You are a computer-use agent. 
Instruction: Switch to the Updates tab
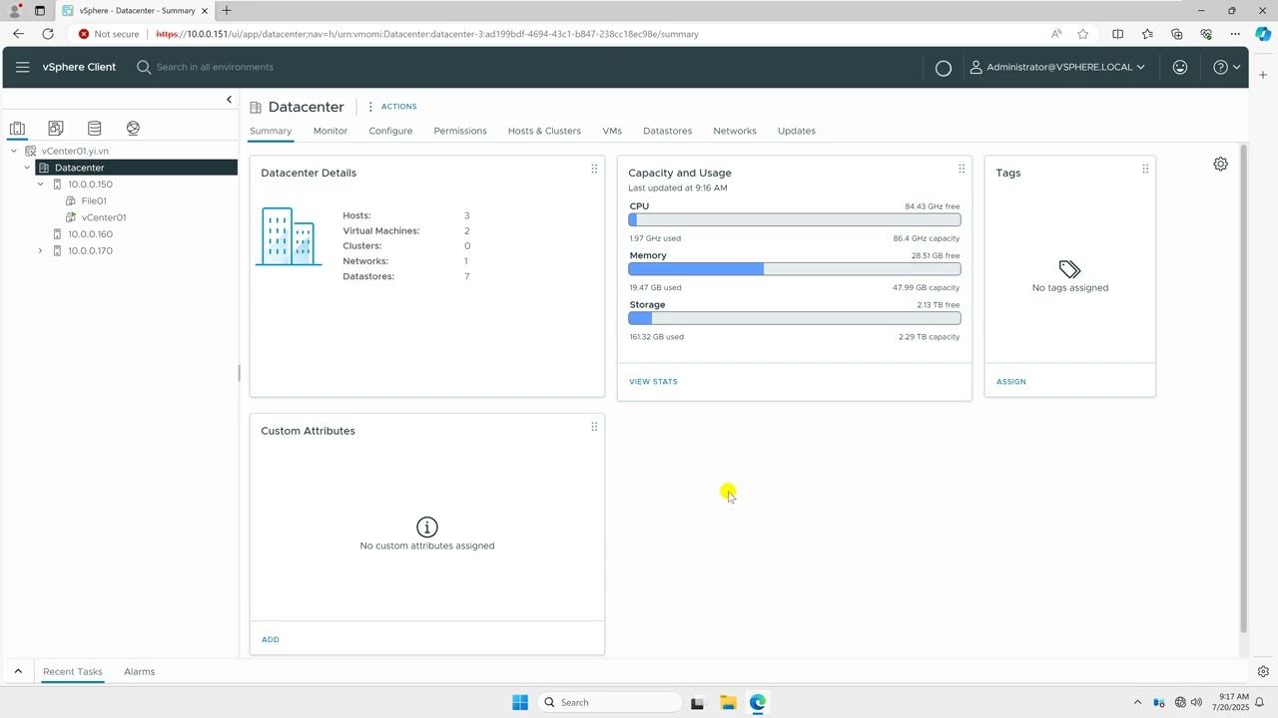point(797,131)
